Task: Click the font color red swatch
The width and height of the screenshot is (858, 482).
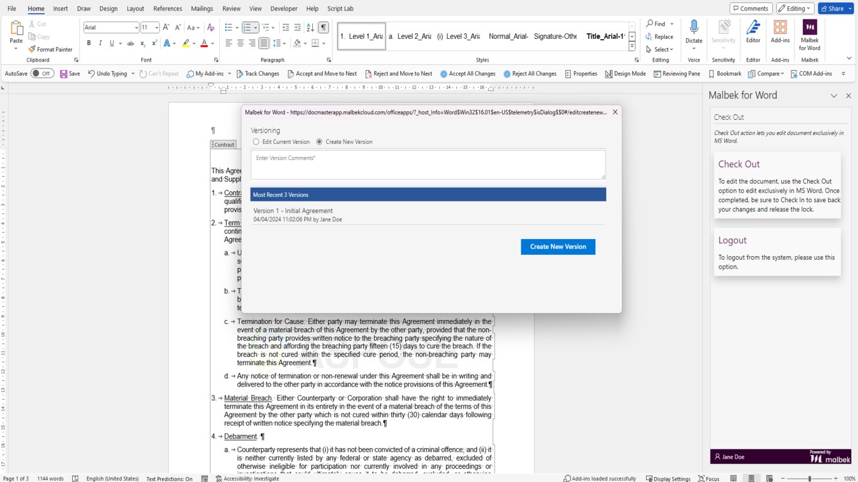Action: click(204, 43)
